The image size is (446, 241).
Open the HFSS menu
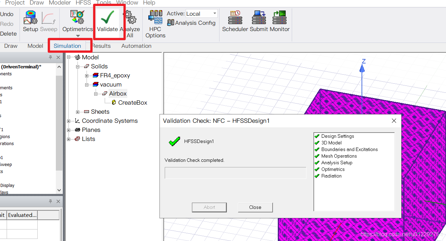coord(83,3)
